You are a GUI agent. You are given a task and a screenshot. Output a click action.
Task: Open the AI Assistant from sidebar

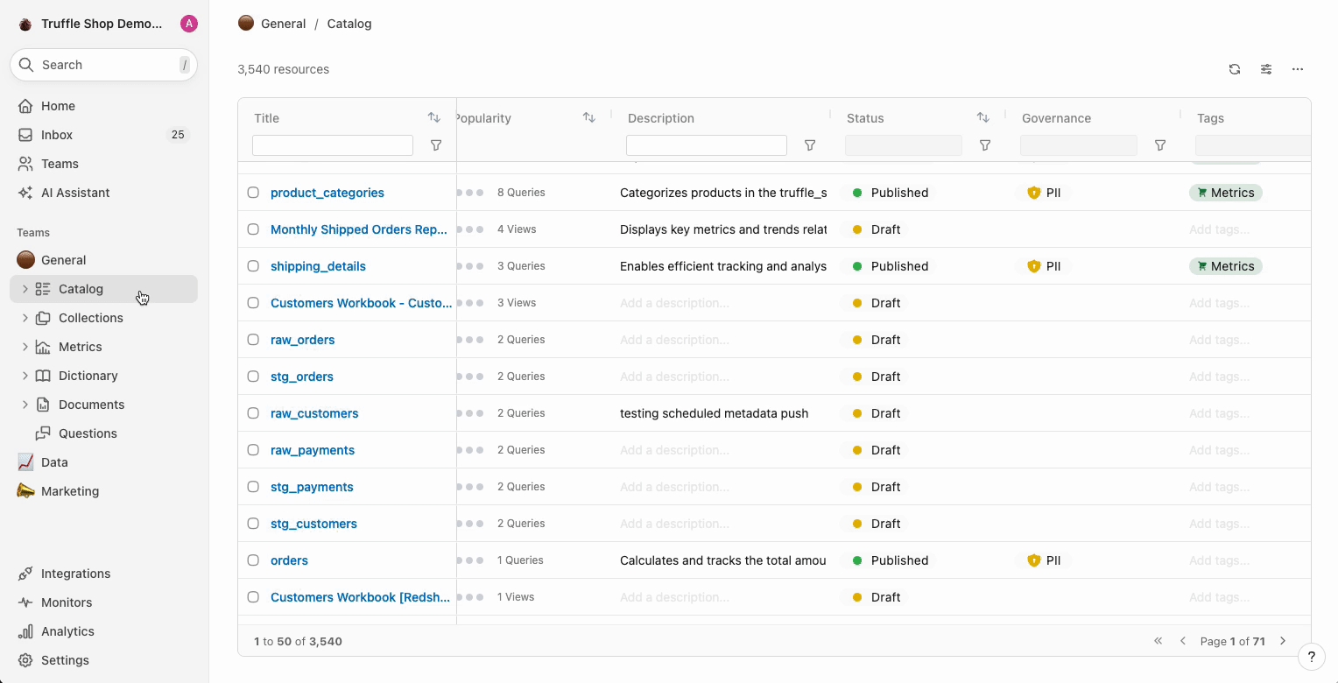coord(75,193)
